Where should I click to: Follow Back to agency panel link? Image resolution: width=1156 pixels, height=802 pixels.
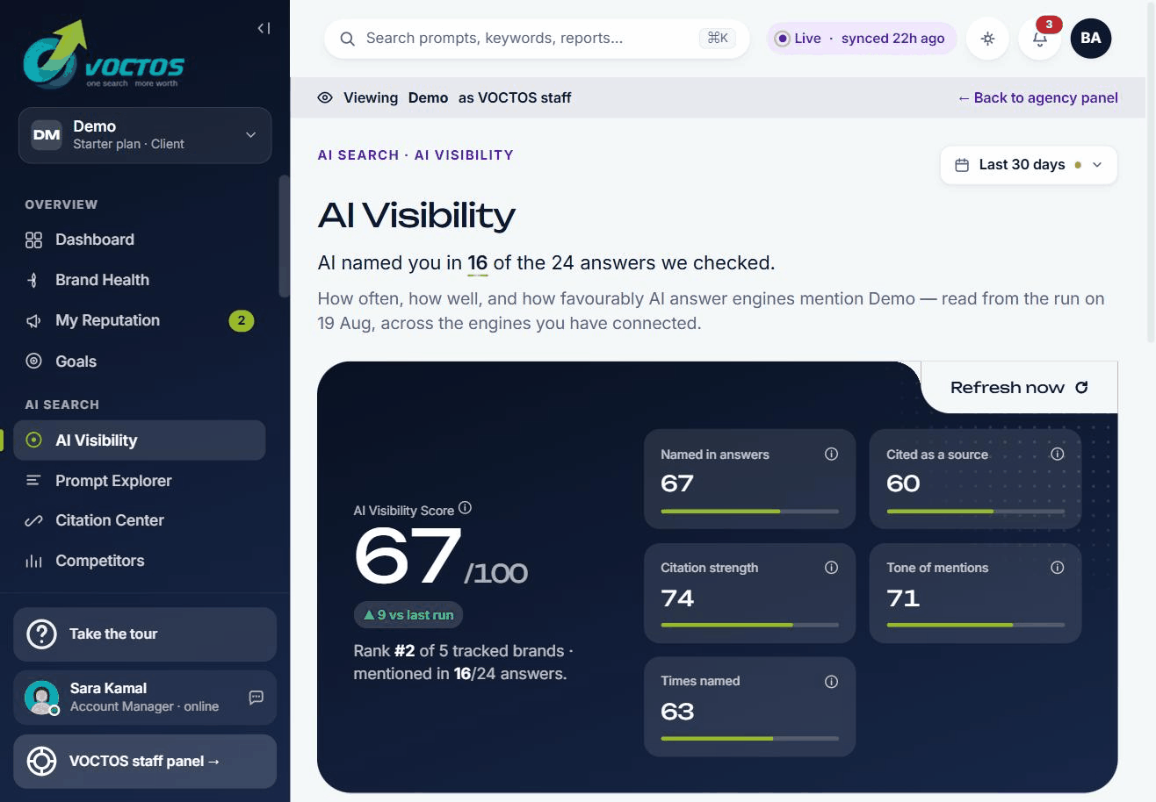(1037, 97)
